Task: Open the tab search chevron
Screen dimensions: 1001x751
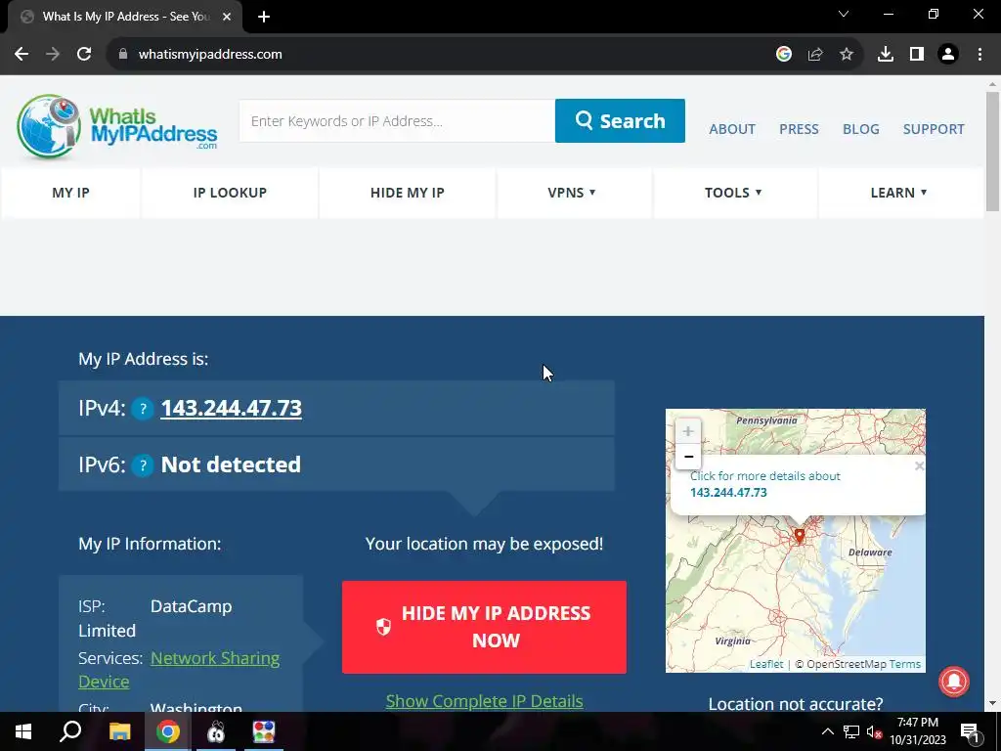Action: pos(844,14)
